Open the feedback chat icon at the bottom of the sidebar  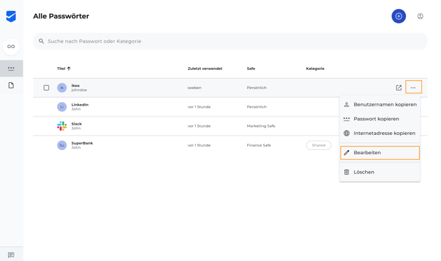(11, 255)
